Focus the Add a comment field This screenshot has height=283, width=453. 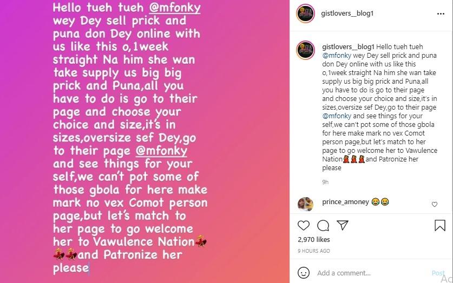(x=373, y=273)
